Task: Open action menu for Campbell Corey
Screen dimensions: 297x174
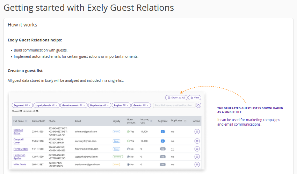Action: [197, 141]
